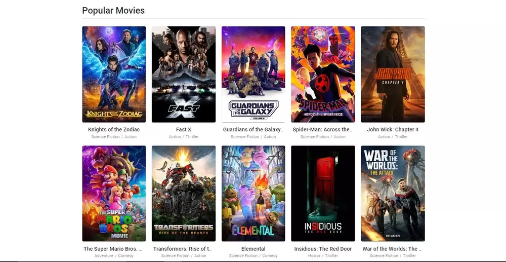Open the War of the Worlds poster
The width and height of the screenshot is (506, 262).
(393, 194)
